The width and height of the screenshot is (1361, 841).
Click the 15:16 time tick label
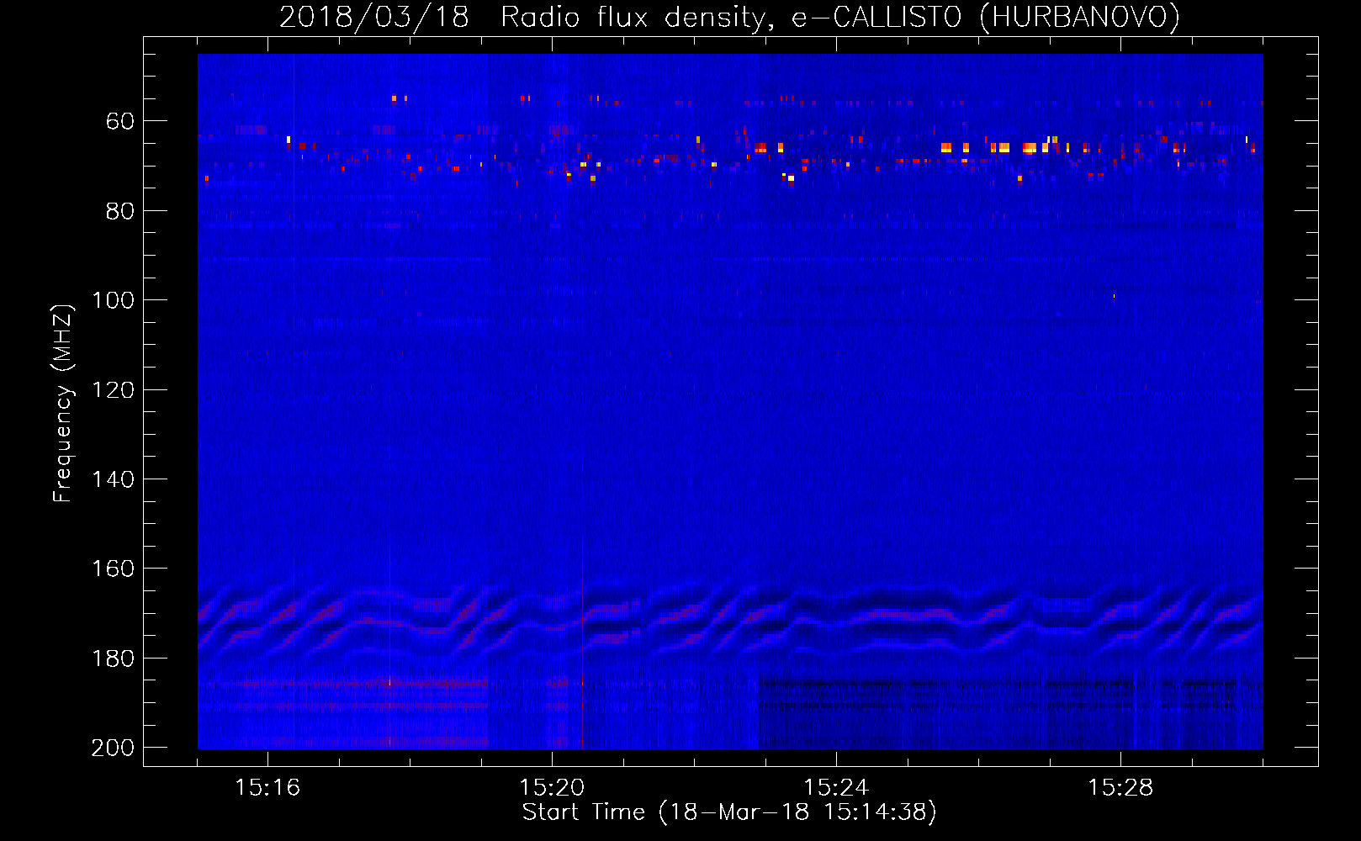[x=267, y=787]
